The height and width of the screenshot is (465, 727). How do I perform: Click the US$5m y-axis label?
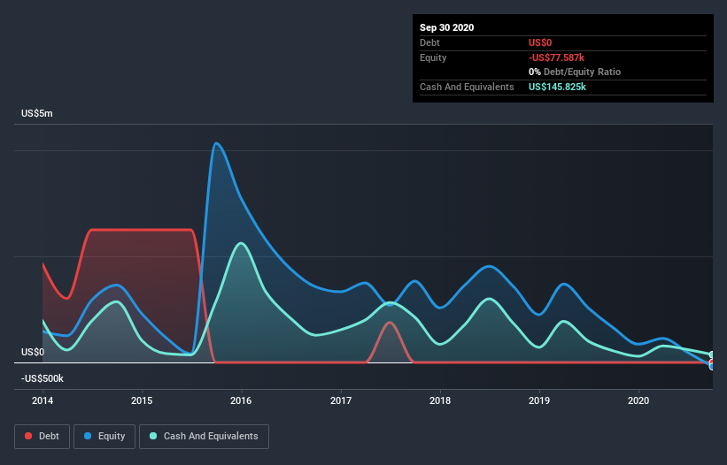coord(37,114)
